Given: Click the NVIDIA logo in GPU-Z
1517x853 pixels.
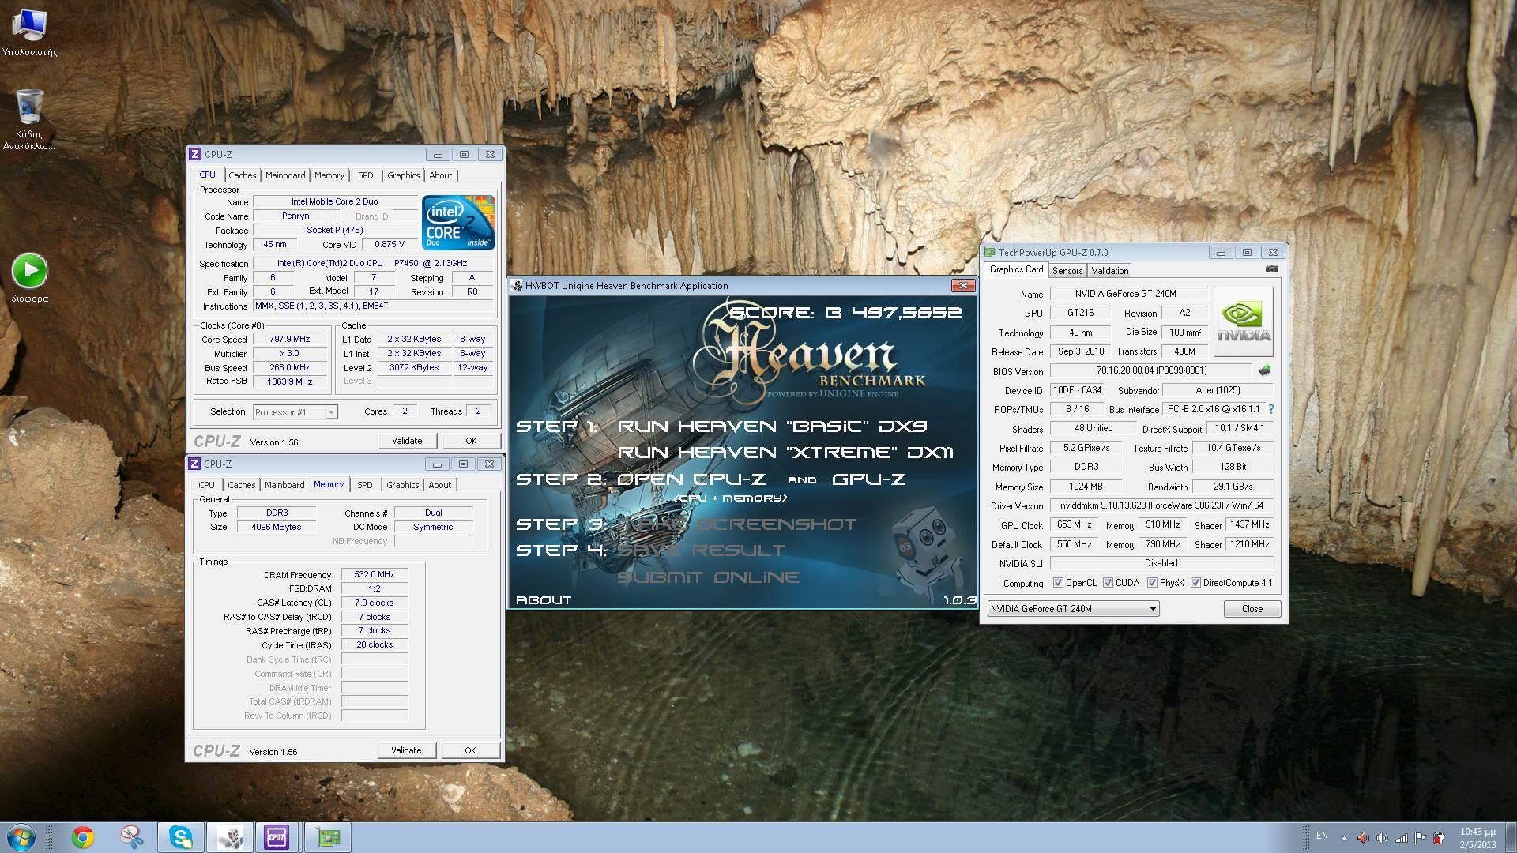Looking at the screenshot, I should point(1244,321).
